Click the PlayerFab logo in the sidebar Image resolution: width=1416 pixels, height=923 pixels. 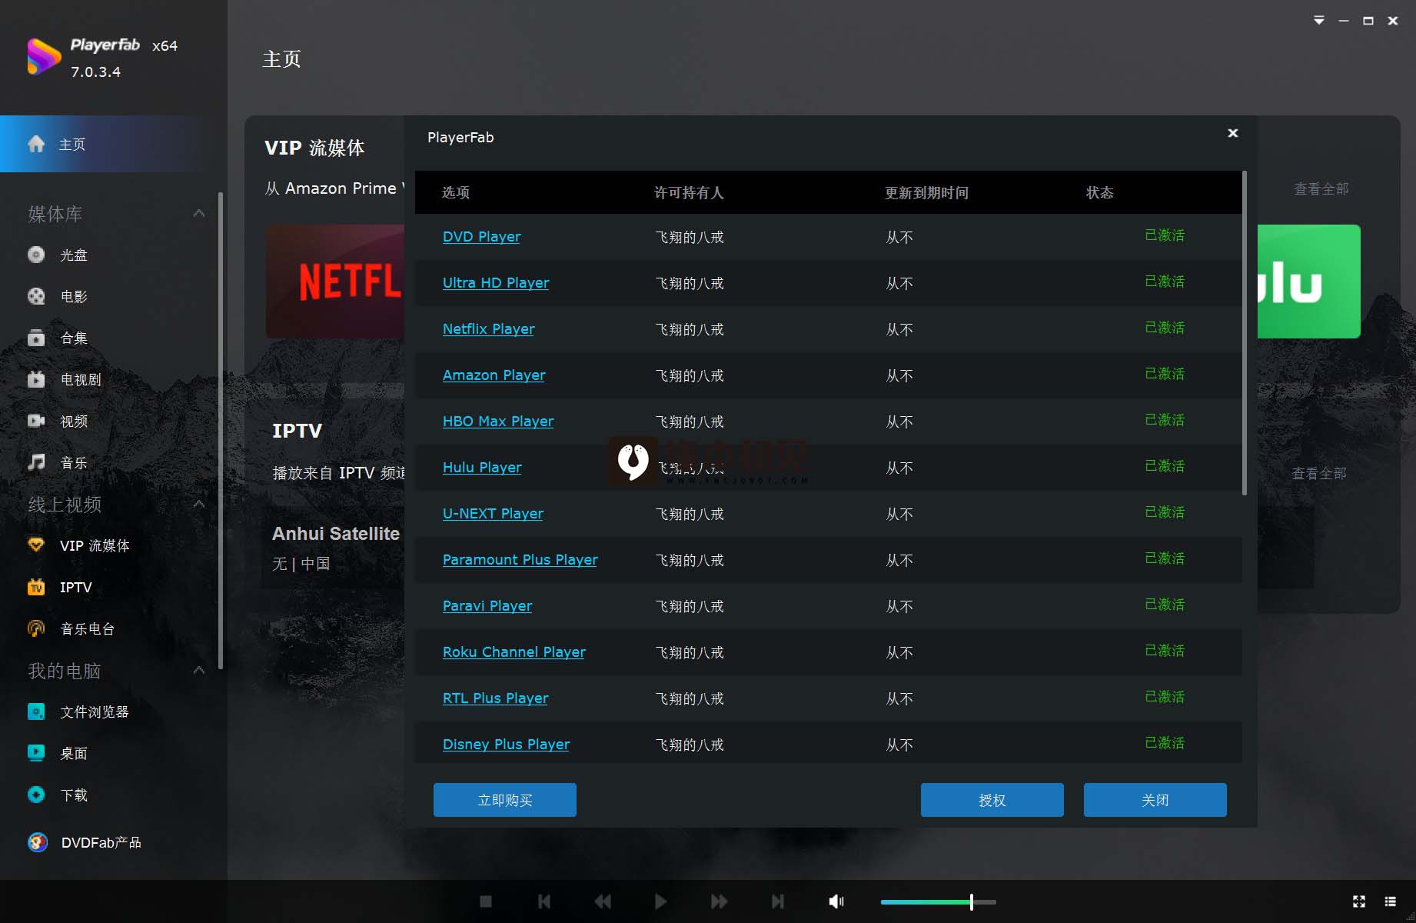coord(44,57)
